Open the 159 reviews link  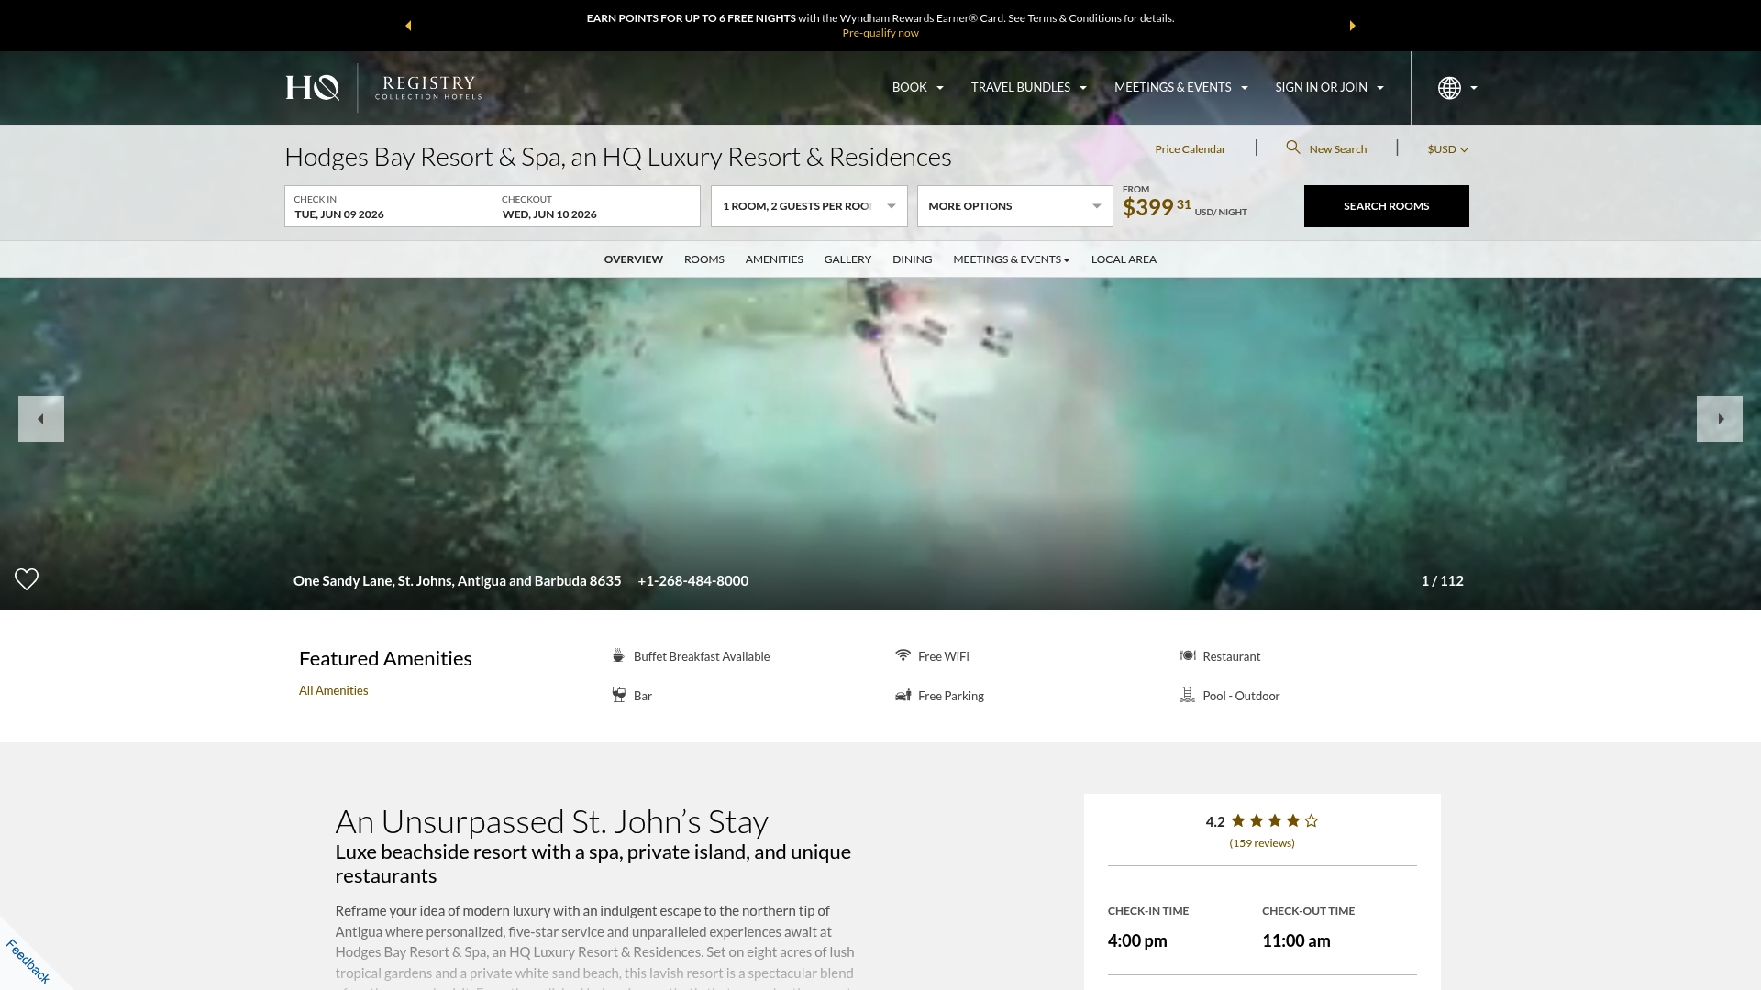(1262, 843)
